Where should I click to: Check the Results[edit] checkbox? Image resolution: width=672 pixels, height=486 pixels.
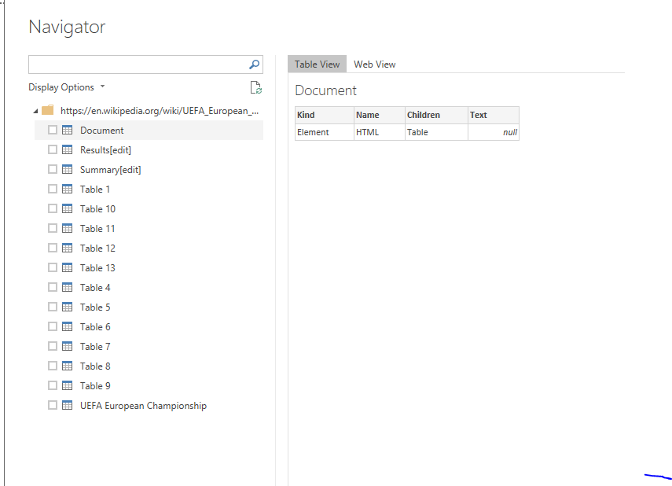[x=53, y=149]
